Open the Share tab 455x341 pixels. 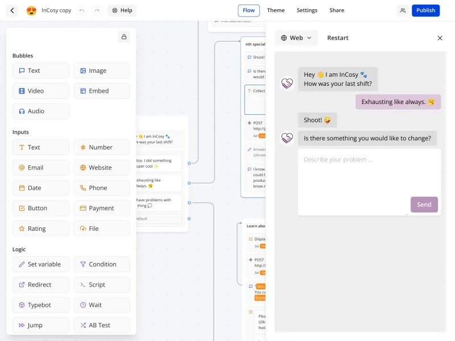pos(337,10)
